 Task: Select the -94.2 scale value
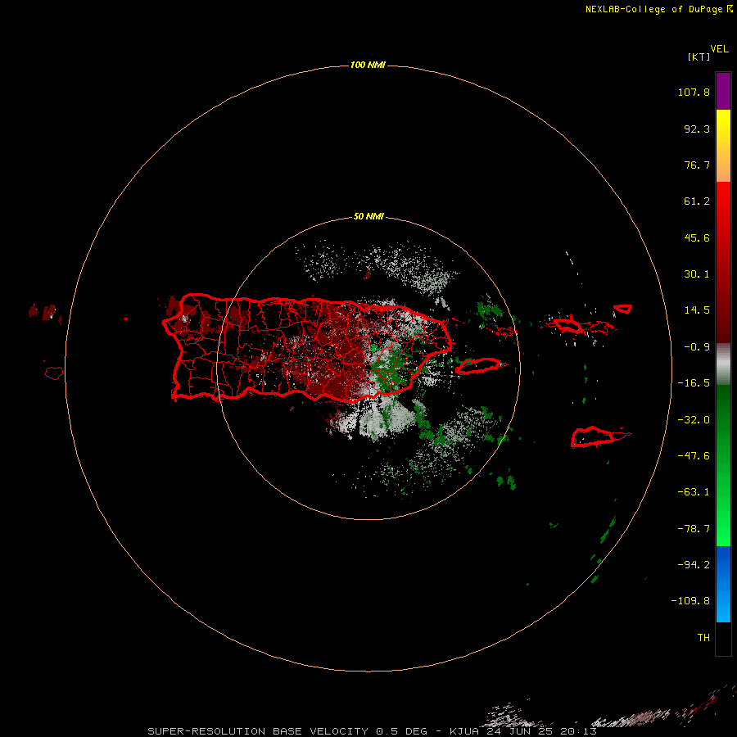(694, 565)
